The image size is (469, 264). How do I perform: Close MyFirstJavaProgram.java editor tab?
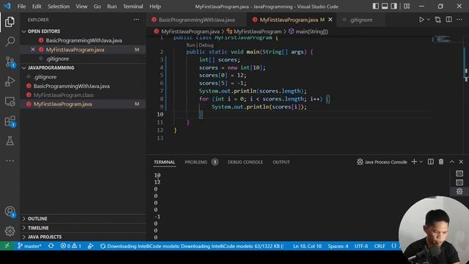pos(330,20)
